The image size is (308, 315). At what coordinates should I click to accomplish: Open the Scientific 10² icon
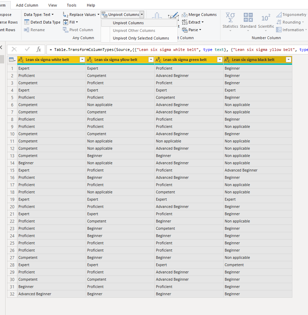266,18
